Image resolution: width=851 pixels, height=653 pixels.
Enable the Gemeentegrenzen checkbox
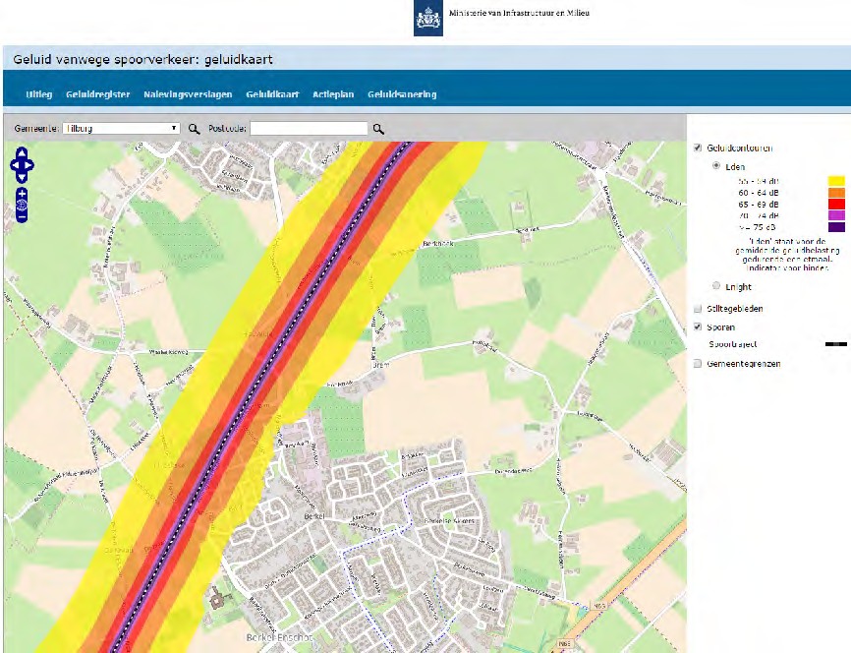698,364
